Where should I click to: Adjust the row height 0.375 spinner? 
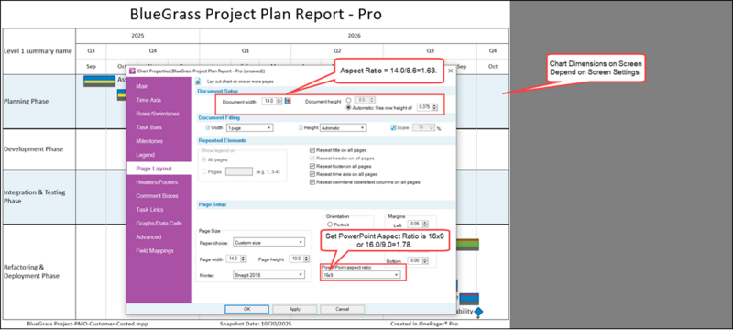[434, 108]
